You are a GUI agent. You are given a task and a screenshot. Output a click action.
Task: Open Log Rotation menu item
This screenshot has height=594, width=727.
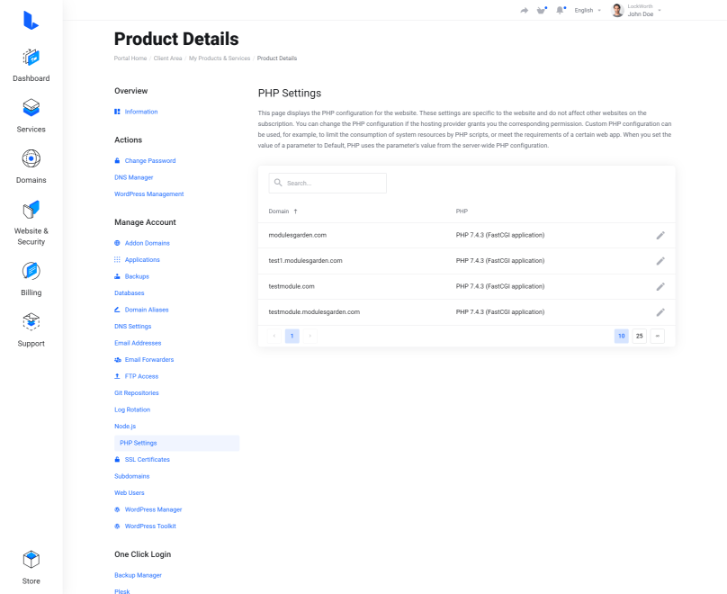click(x=132, y=409)
